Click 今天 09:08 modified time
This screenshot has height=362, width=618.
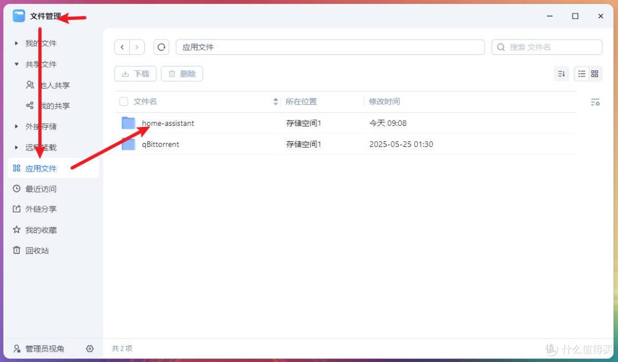pos(388,124)
